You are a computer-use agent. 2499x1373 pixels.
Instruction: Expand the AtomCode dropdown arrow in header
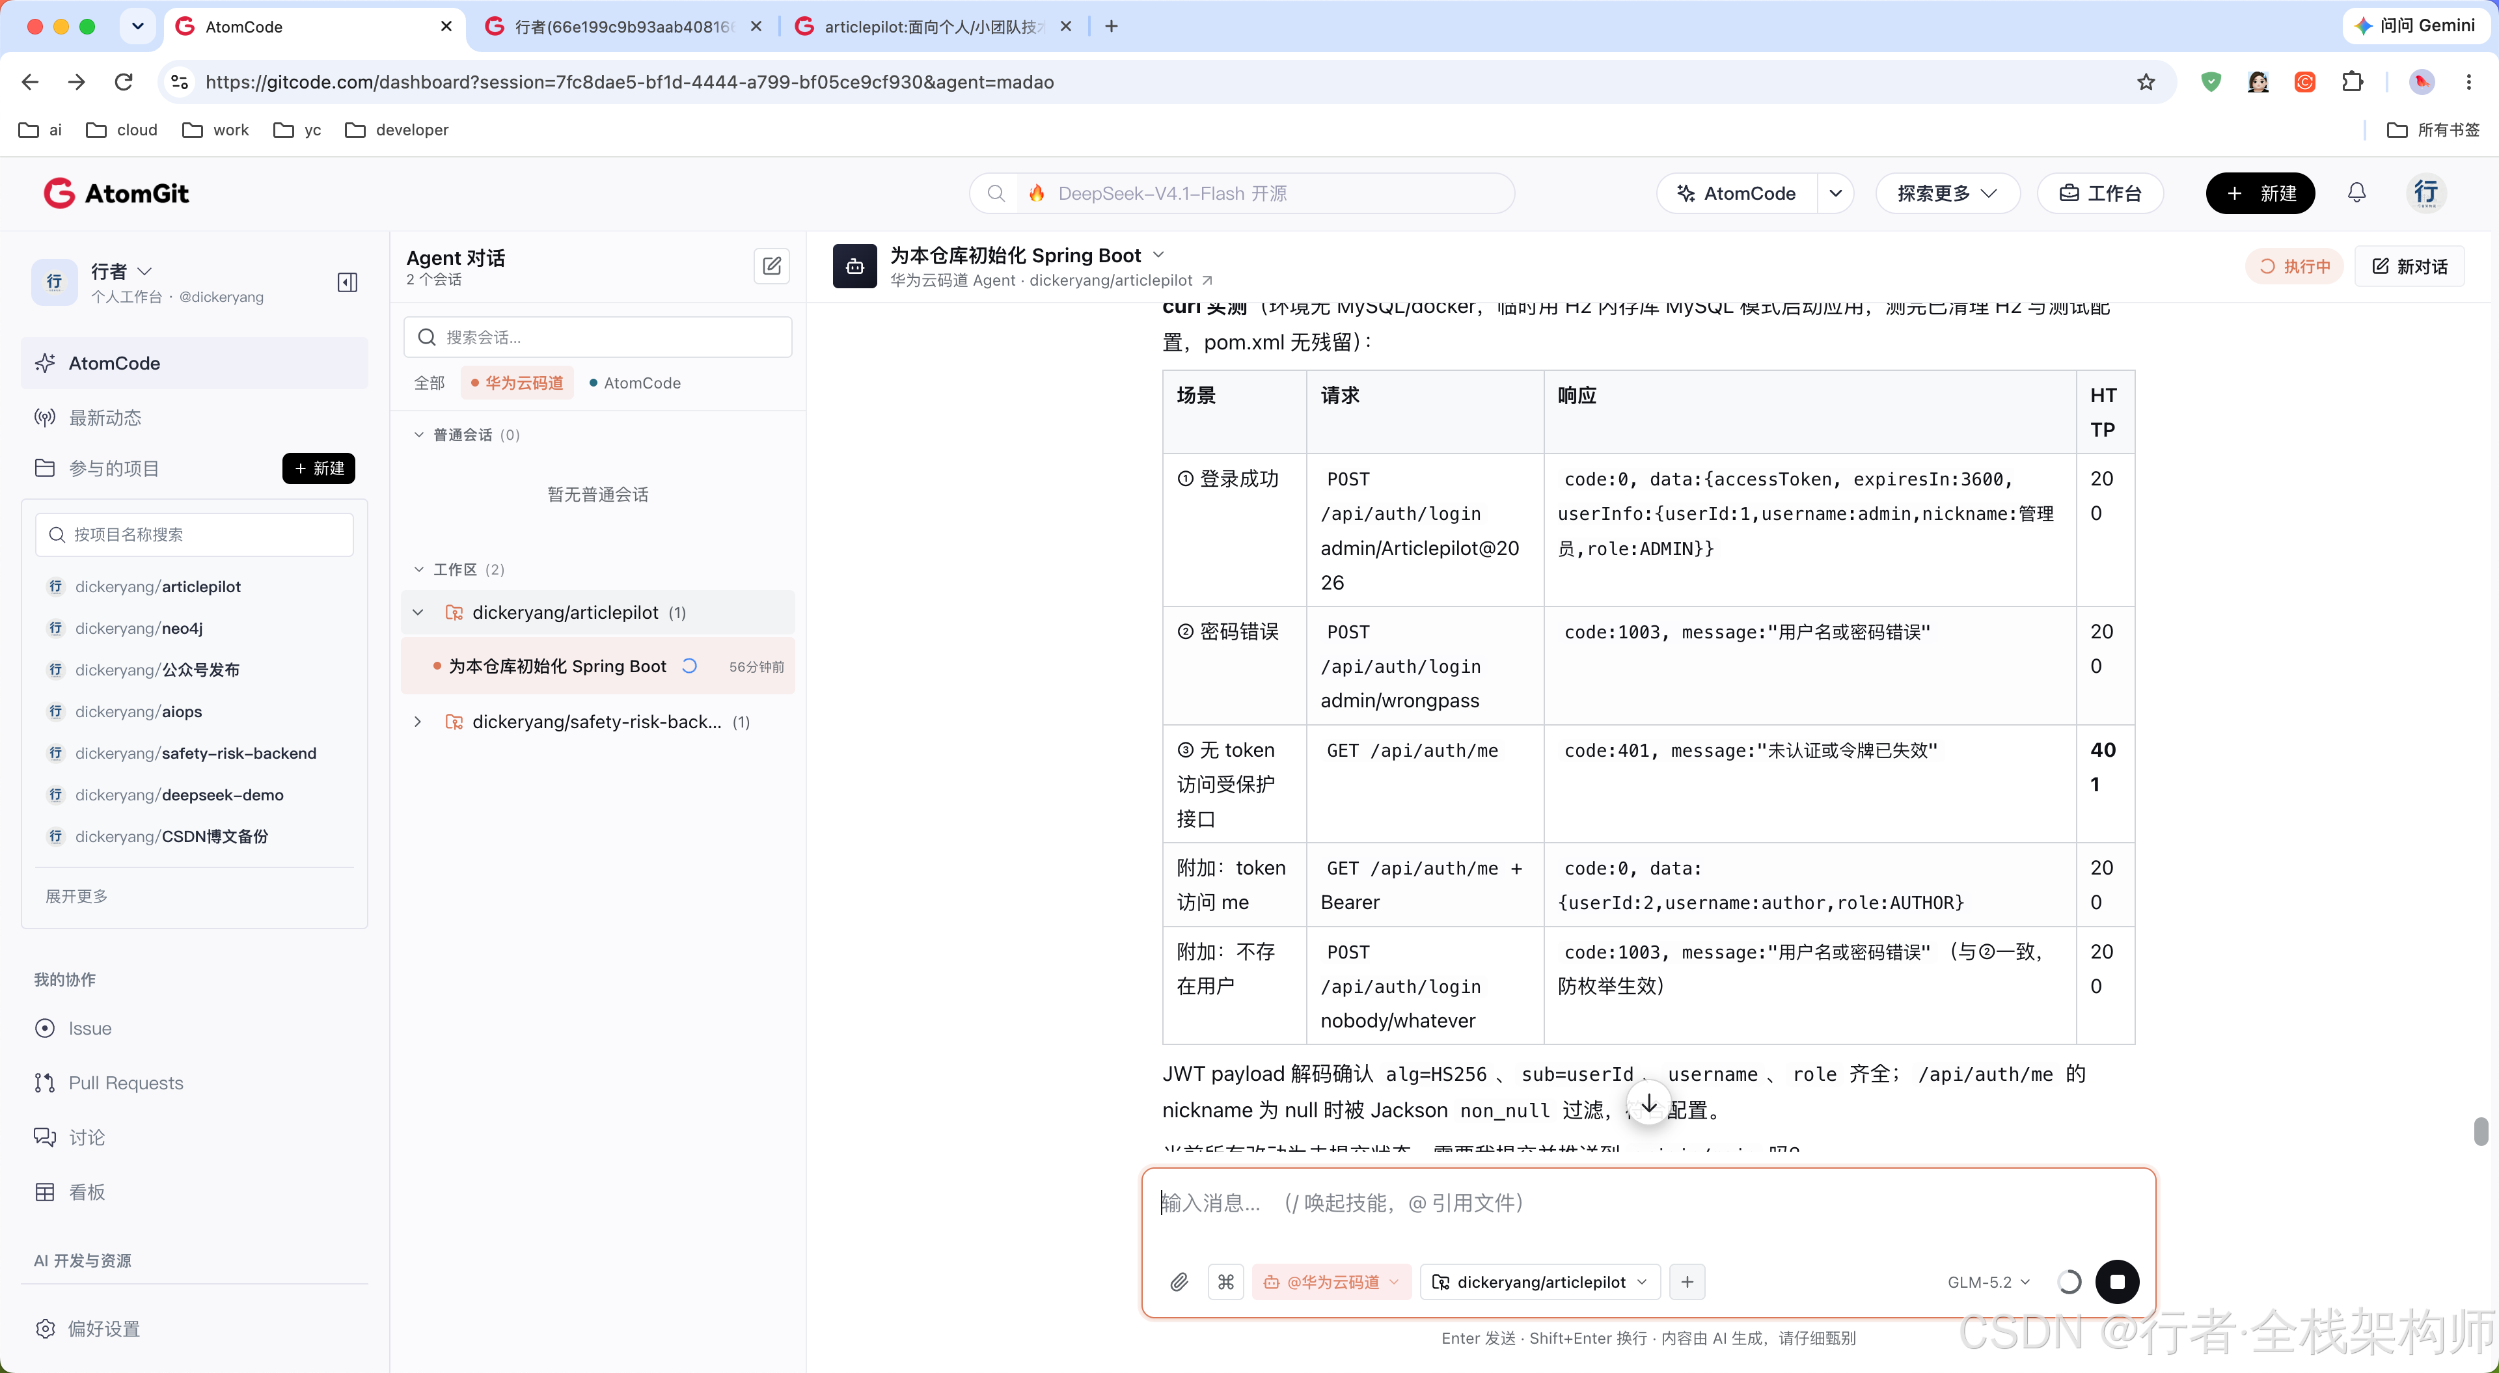1835,193
